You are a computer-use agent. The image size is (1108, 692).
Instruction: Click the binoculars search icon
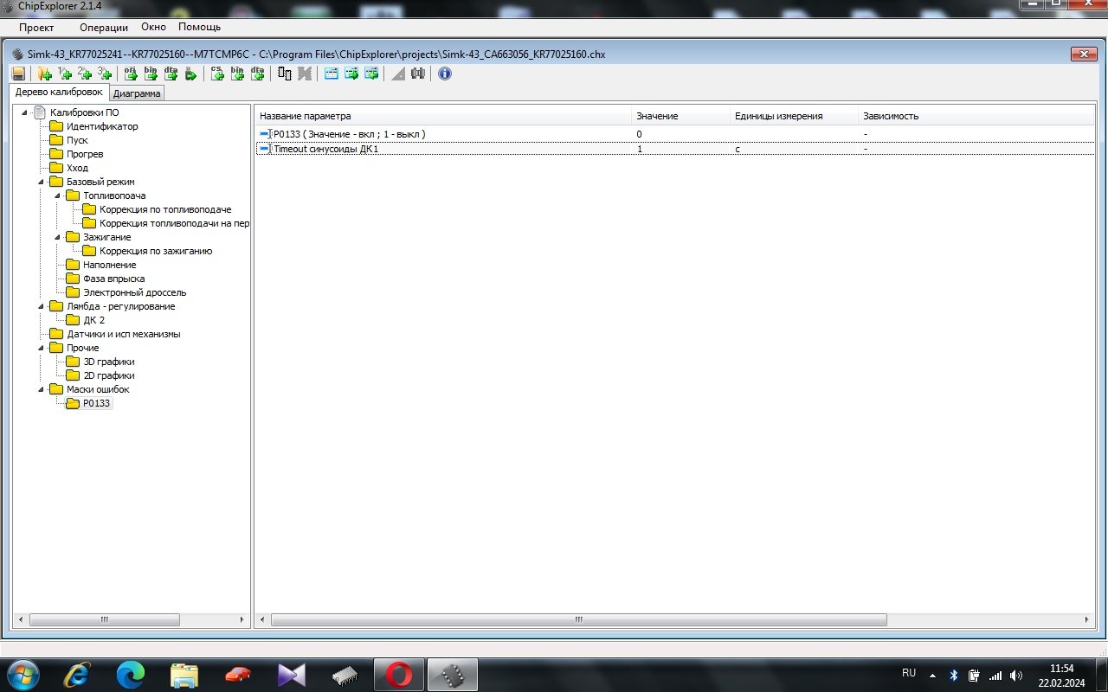click(418, 74)
